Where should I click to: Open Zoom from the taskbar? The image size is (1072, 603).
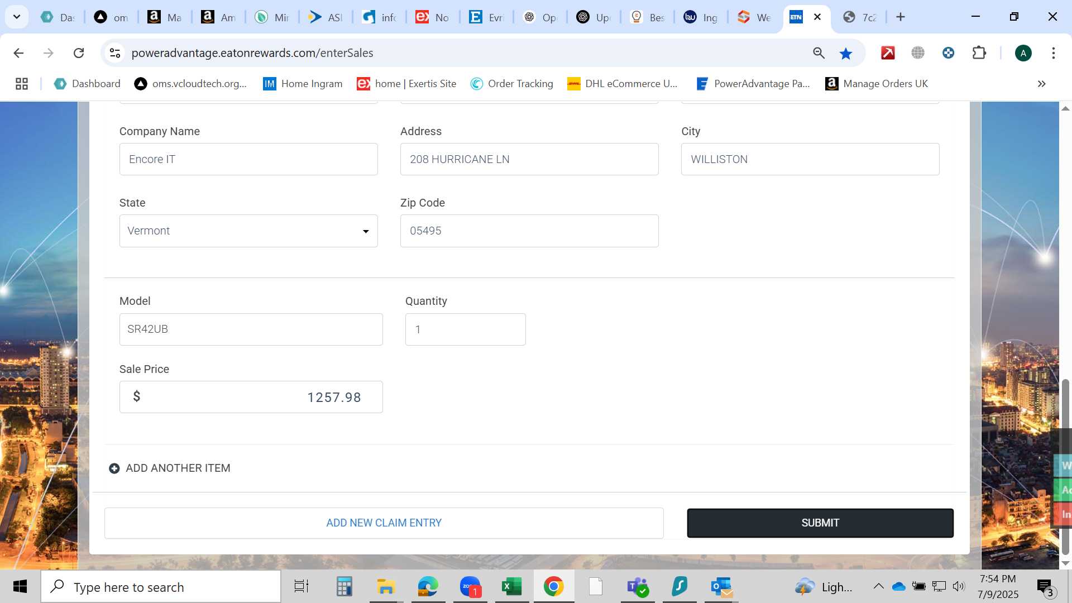470,587
